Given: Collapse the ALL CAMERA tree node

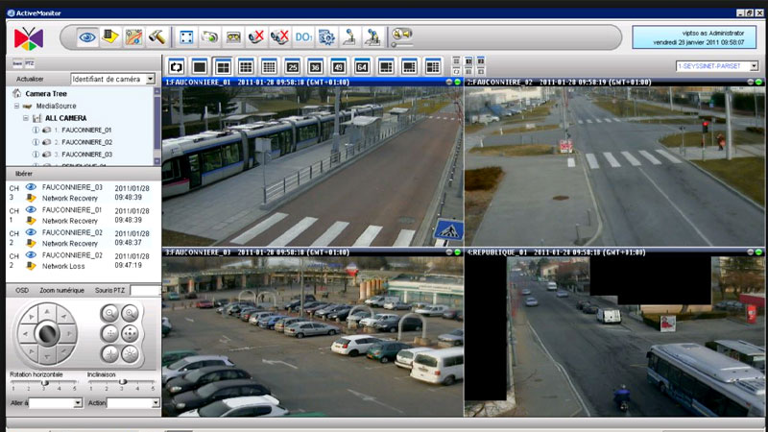Looking at the screenshot, I should click(26, 118).
